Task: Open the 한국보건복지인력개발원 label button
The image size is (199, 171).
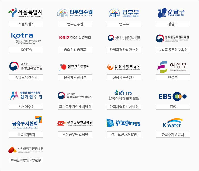Action: coord(26,161)
